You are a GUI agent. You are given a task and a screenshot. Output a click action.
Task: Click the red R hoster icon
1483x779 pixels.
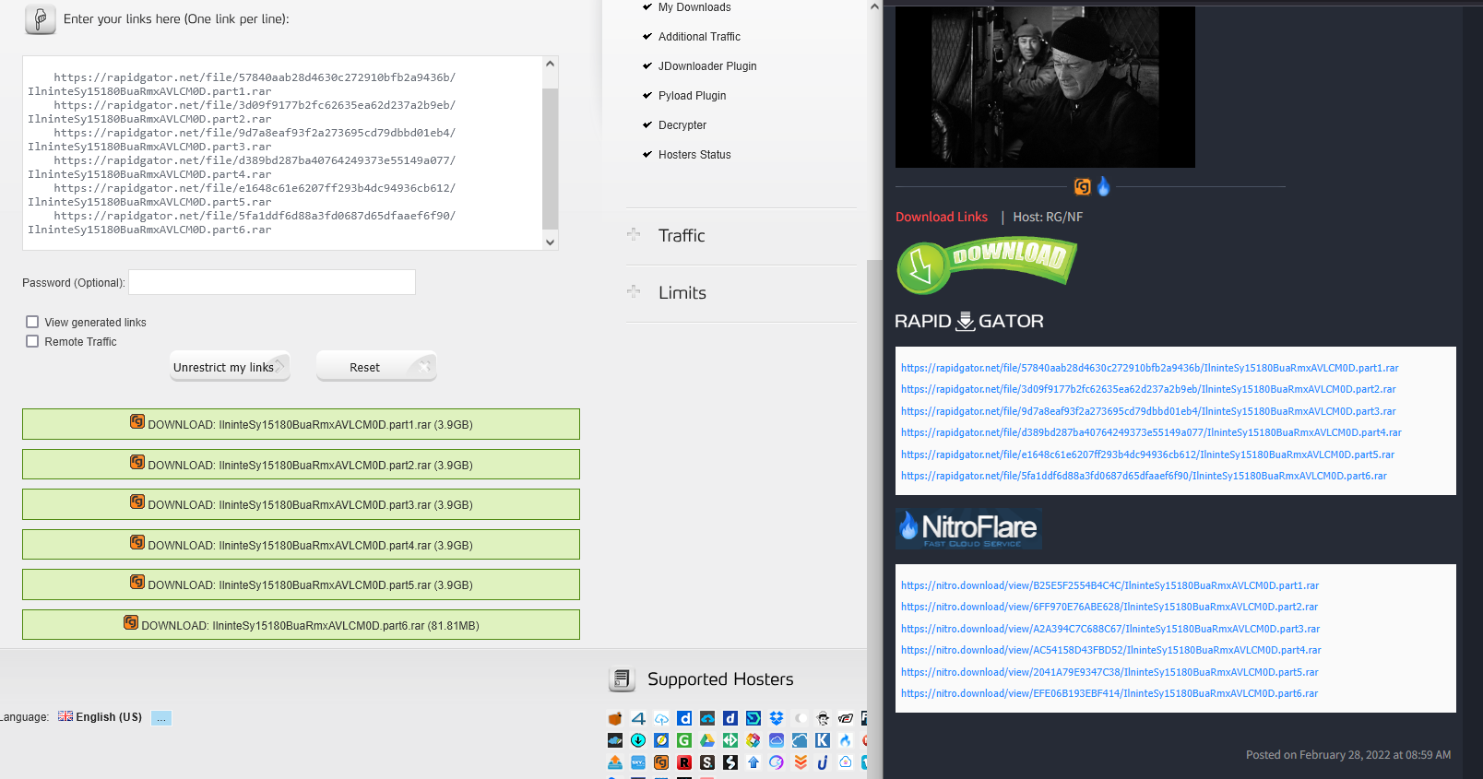click(684, 762)
